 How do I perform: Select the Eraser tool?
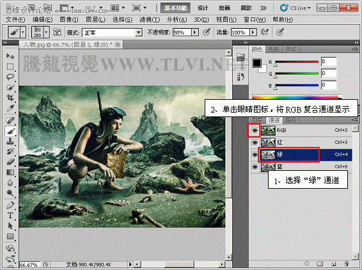coord(10,162)
